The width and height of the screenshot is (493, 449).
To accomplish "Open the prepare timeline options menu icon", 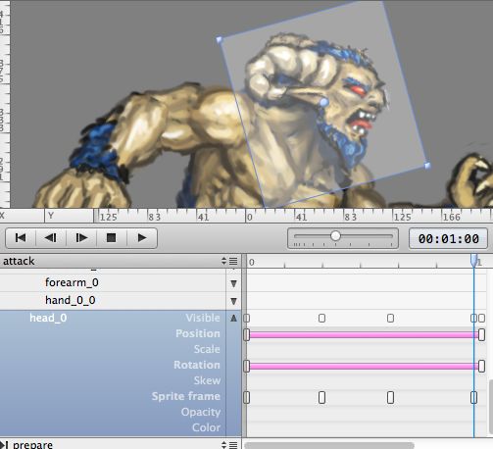I will [x=233, y=445].
